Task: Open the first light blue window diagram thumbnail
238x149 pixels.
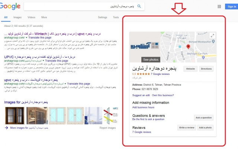Action: click(57, 115)
